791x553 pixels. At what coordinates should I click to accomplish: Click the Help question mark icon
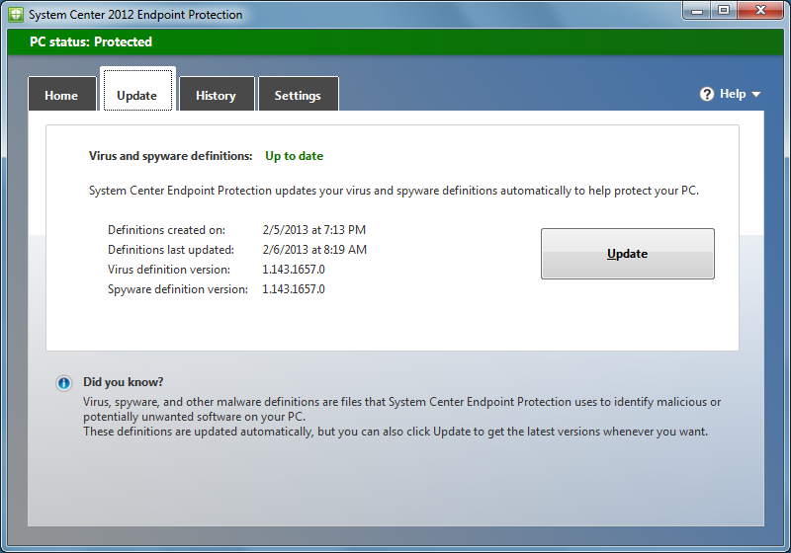[707, 94]
